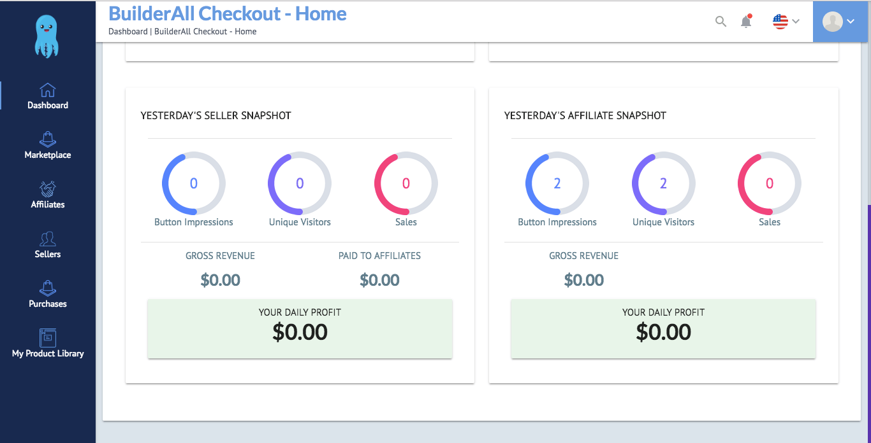Screen dimensions: 871x443
Task: Click the search magnifier icon
Action: pos(721,22)
